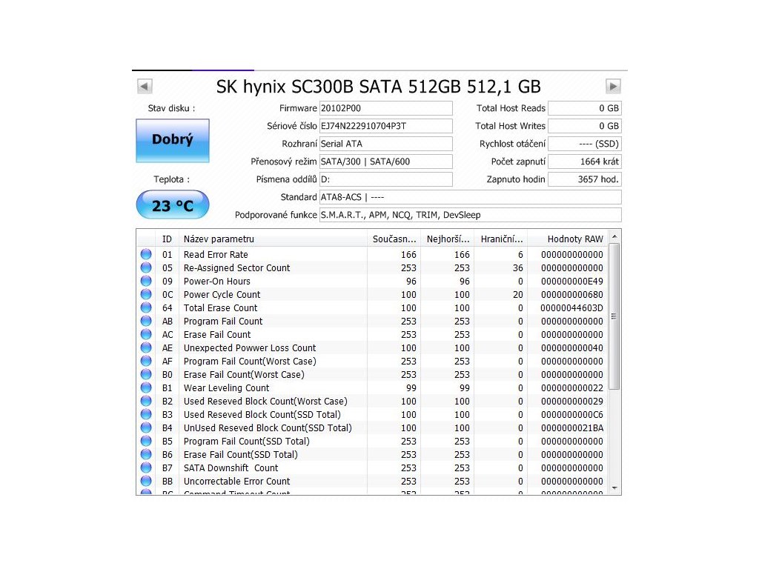
Task: Click RAW value 000000000680
Action: pyautogui.click(x=572, y=295)
